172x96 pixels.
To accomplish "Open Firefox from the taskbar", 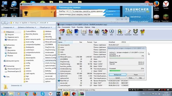I will (35, 94).
